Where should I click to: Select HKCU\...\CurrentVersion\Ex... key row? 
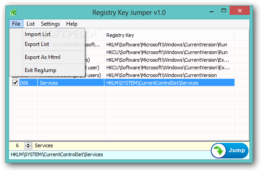[x=169, y=68]
